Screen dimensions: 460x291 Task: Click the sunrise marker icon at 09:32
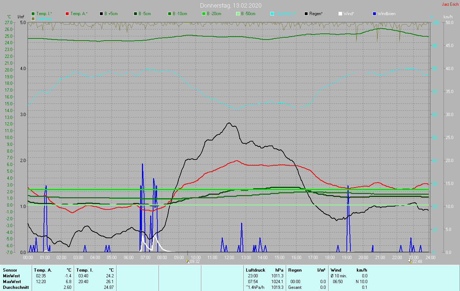pos(188,262)
